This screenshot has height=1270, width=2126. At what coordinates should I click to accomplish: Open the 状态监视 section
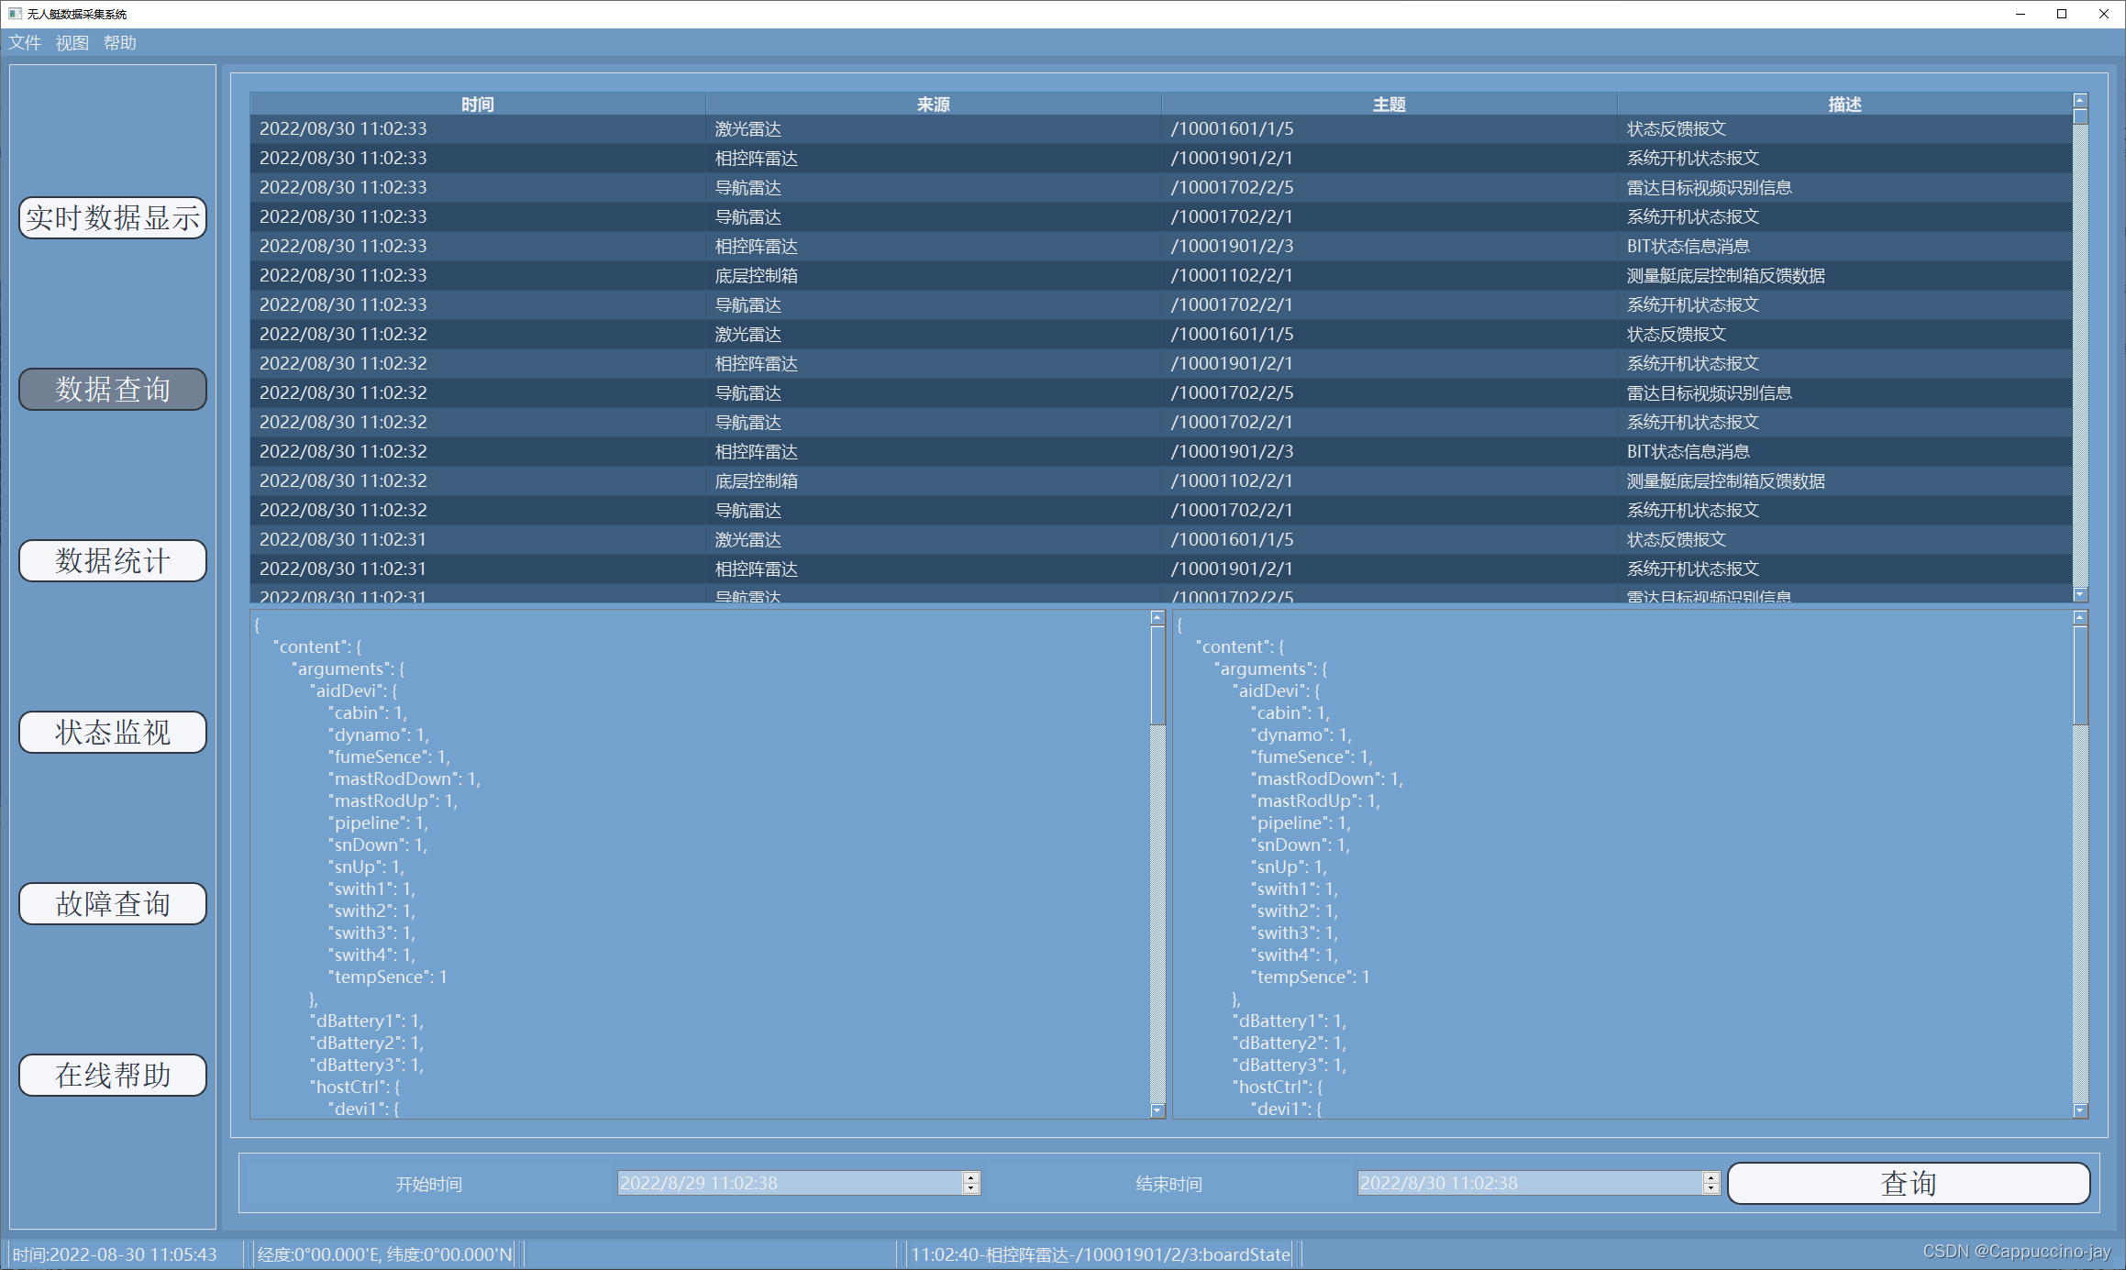click(113, 733)
